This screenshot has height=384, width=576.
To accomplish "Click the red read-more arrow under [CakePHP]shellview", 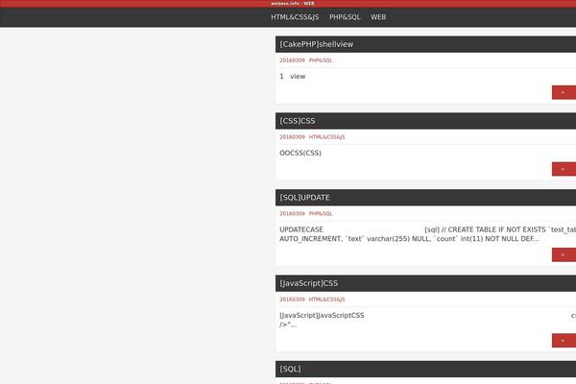I will [x=564, y=92].
